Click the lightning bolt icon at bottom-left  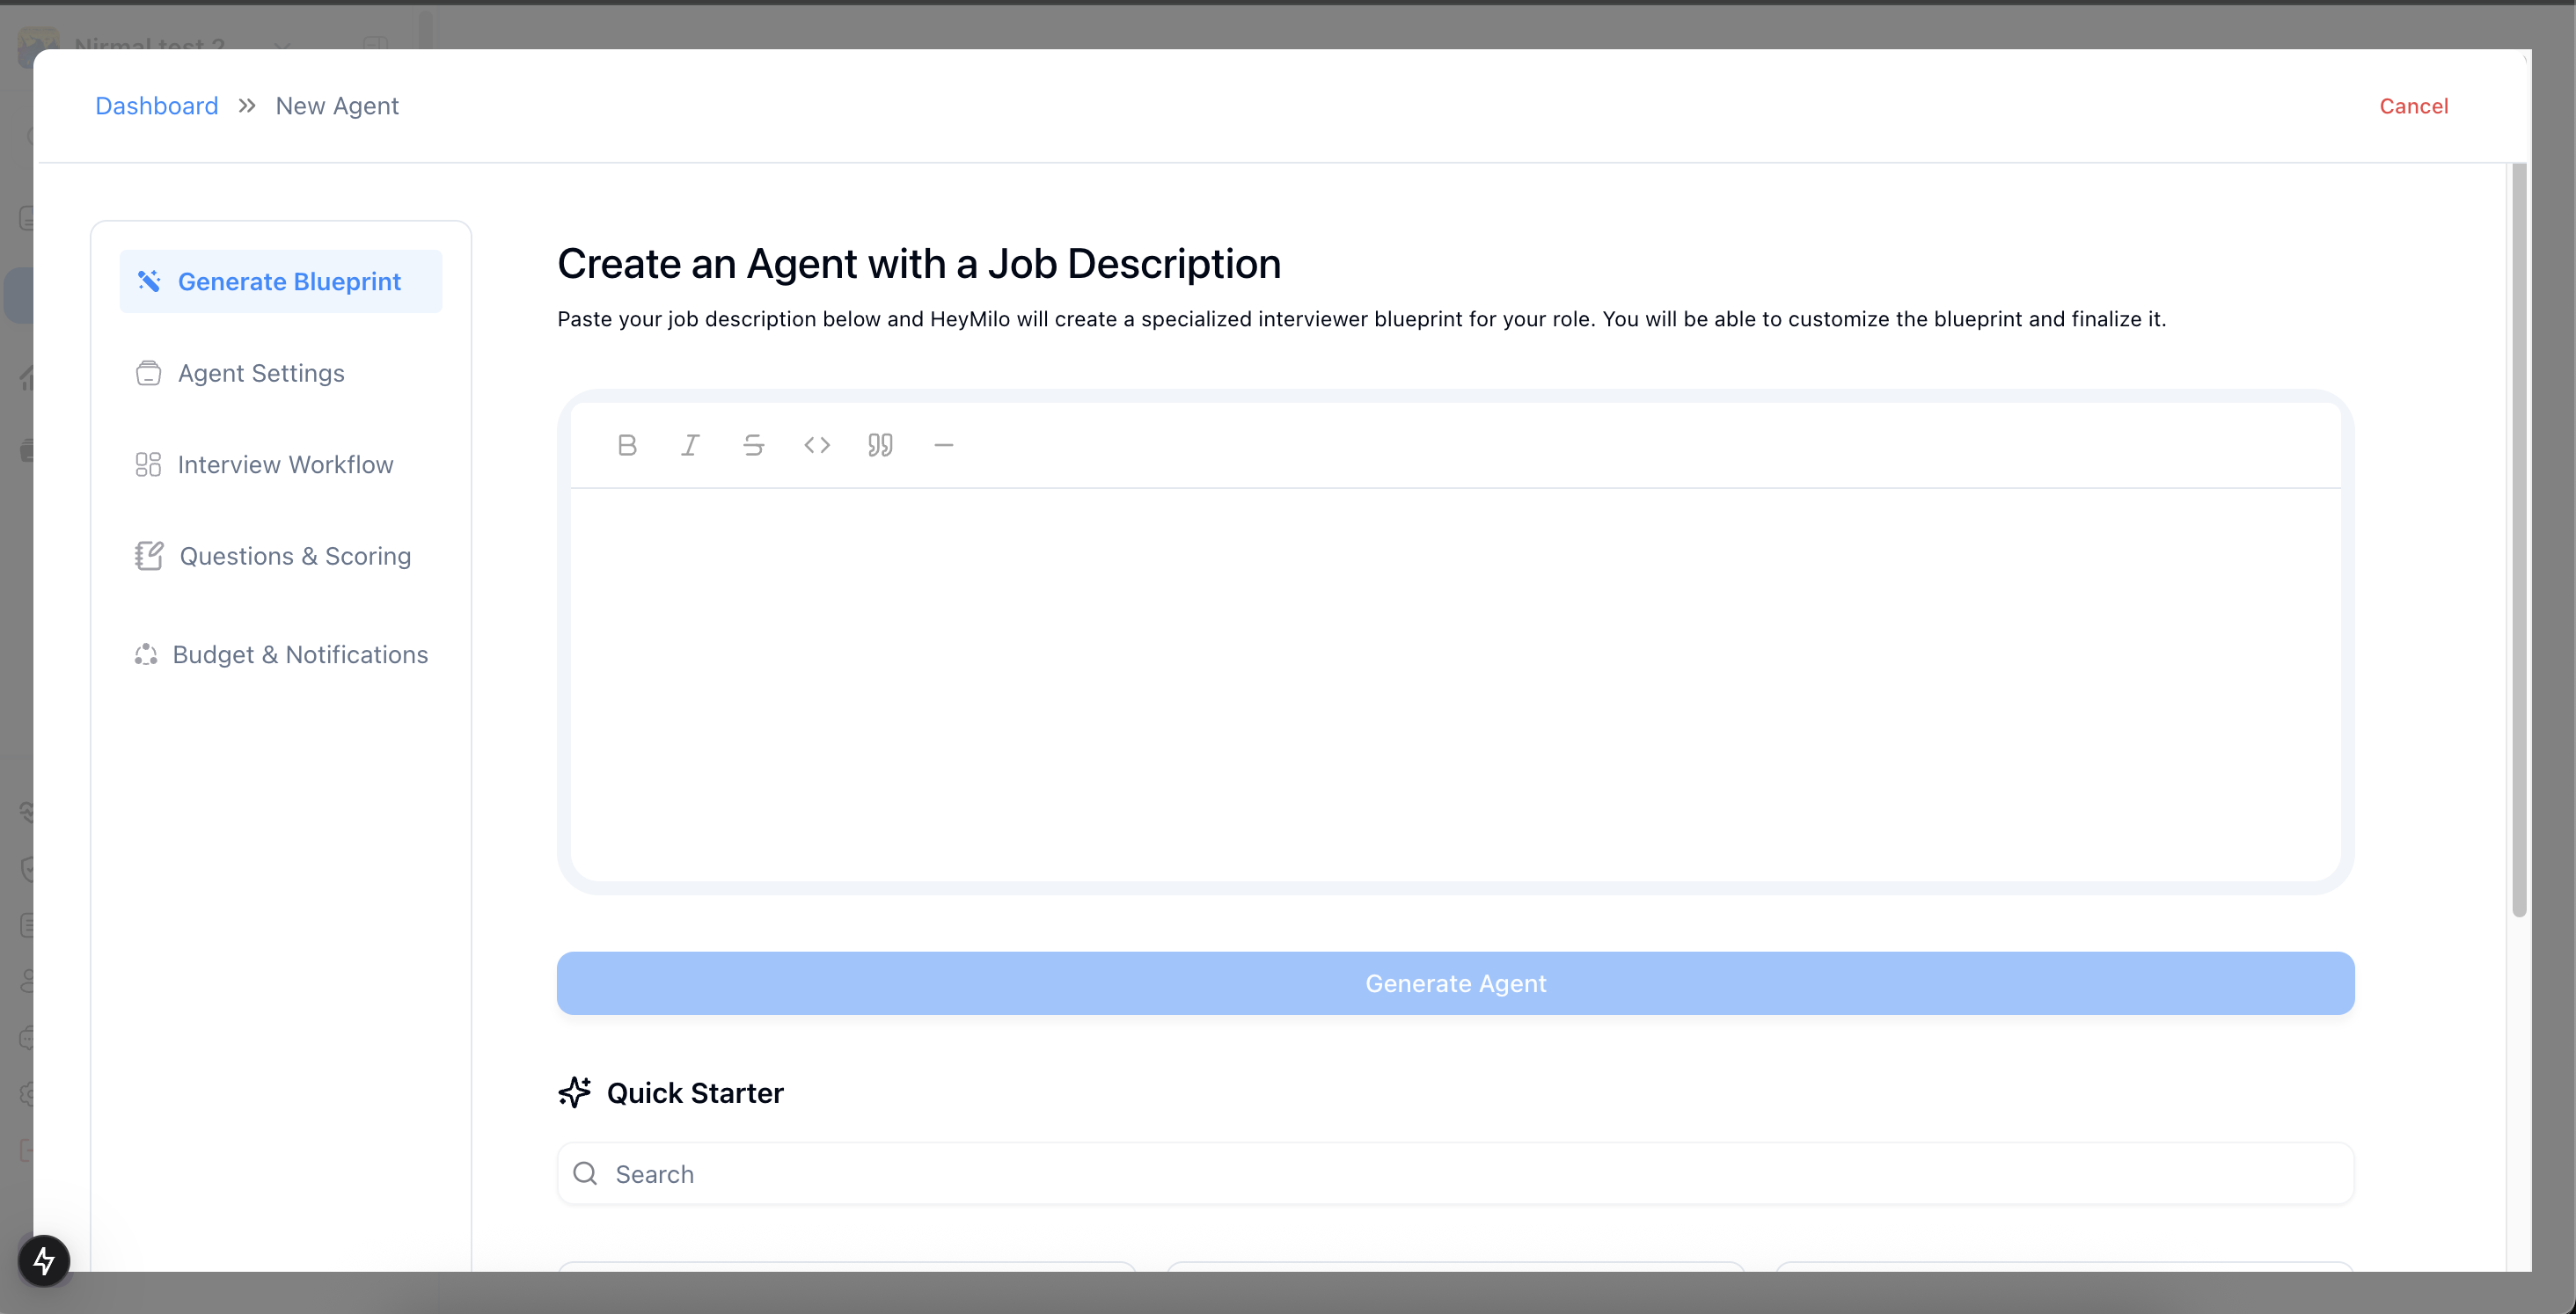[x=44, y=1260]
